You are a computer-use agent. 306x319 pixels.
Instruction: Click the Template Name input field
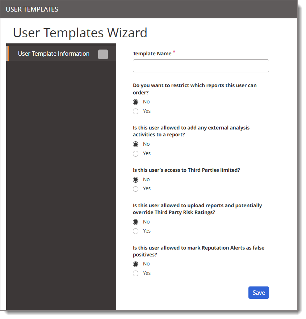[x=201, y=66]
